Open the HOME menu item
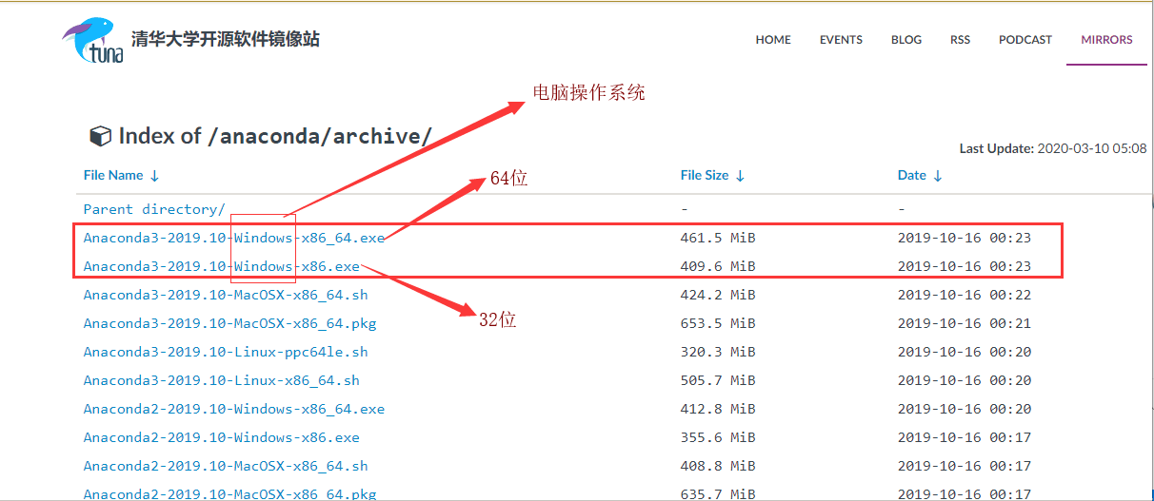The width and height of the screenshot is (1154, 501). [x=773, y=40]
